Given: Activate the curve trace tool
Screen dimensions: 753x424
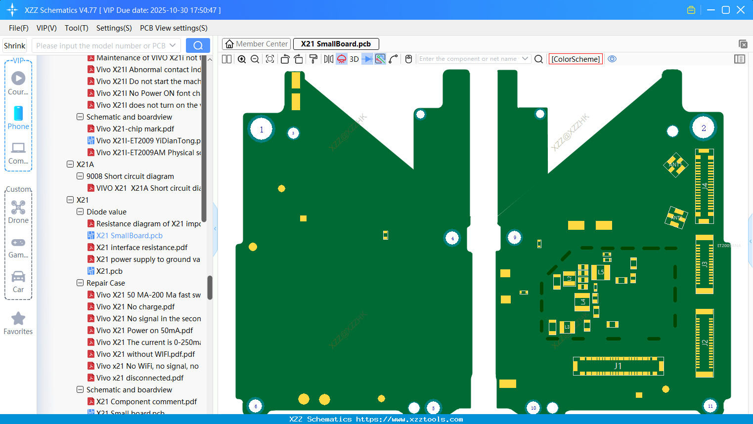Looking at the screenshot, I should coord(393,59).
